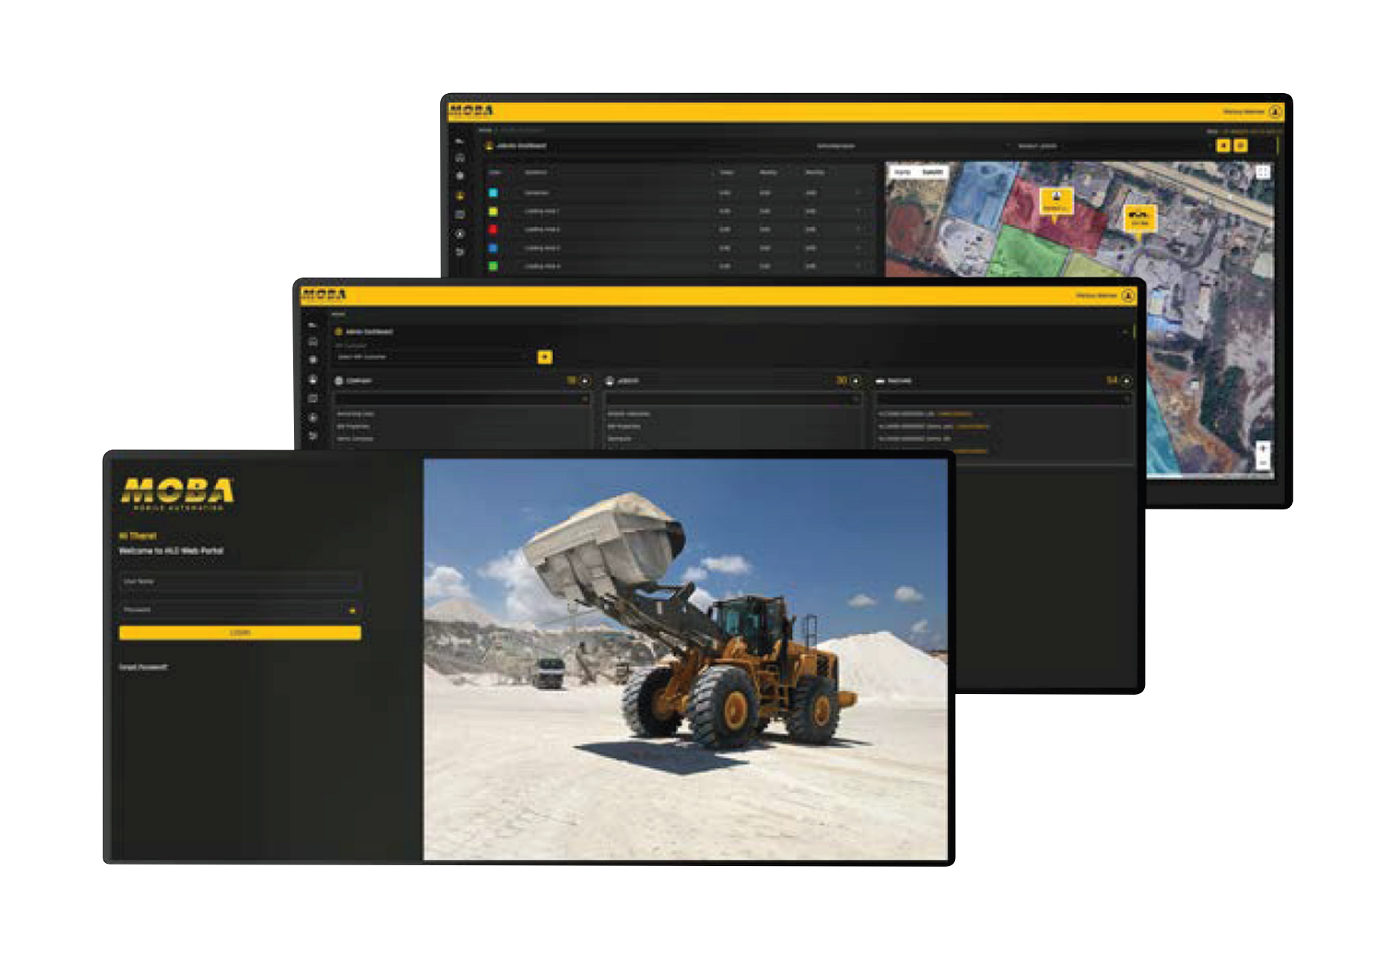Select the cyan color swatch in the first table row
The width and height of the screenshot is (1396, 959).
click(x=493, y=193)
